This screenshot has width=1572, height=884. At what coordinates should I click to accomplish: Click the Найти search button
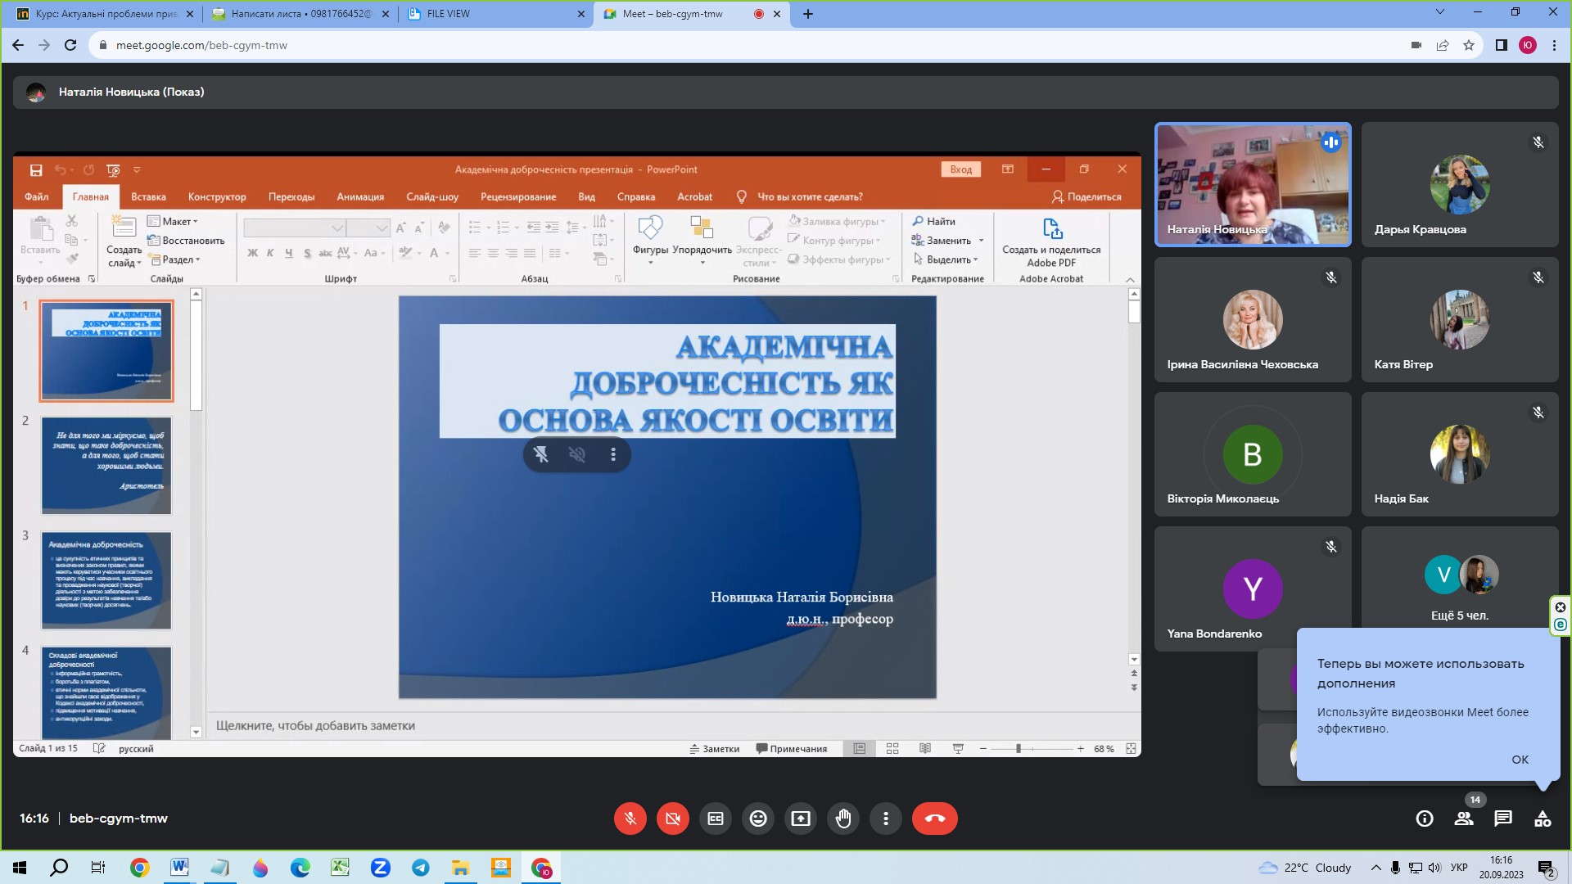[933, 221]
